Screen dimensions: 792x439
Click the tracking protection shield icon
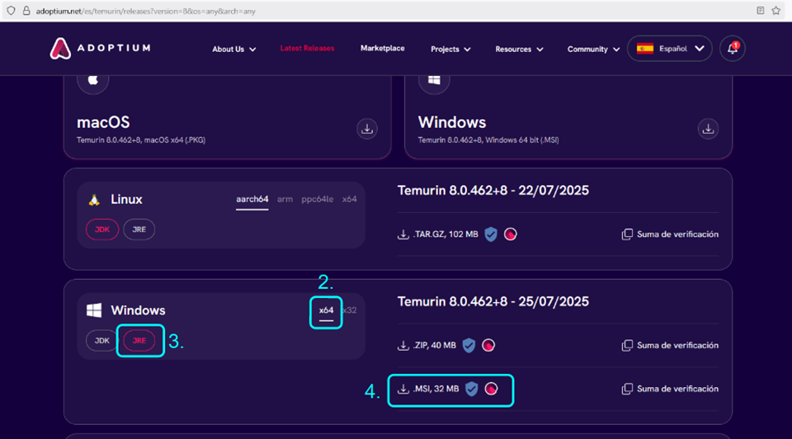tap(11, 11)
